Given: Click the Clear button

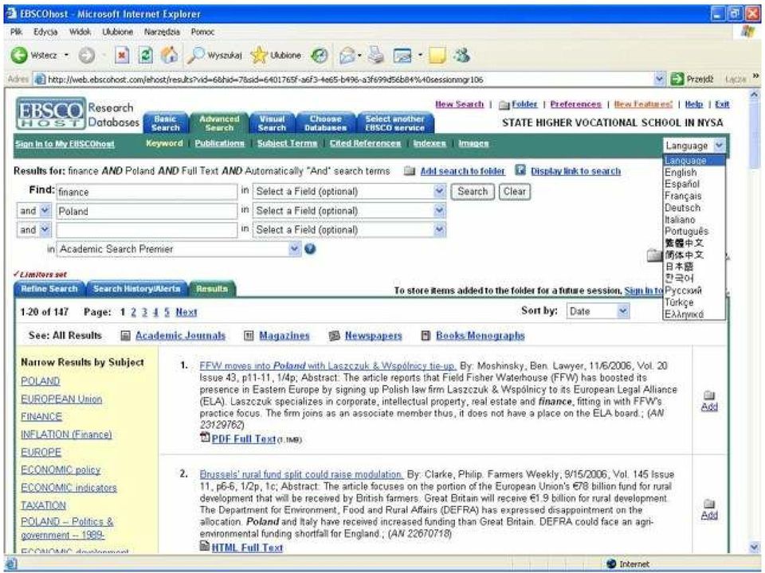Looking at the screenshot, I should (x=514, y=192).
